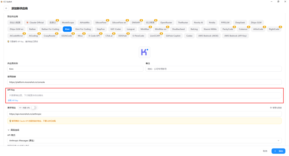Click the notes input field

214,69
